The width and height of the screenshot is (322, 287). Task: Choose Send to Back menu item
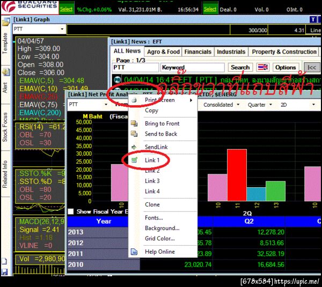tap(161, 134)
